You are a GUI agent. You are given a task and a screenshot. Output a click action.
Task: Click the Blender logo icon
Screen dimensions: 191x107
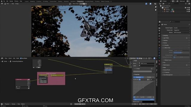click(x=1, y=1)
